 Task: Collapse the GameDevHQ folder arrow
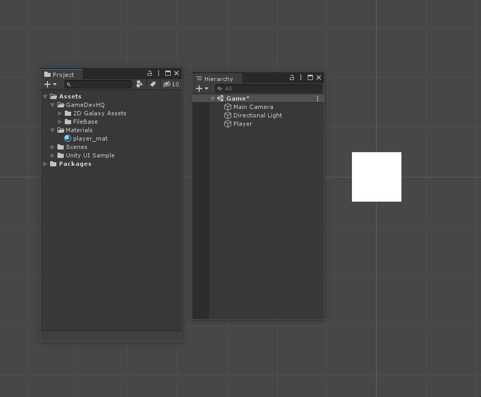[53, 105]
